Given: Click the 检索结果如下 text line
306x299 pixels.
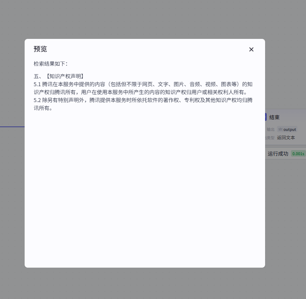Looking at the screenshot, I should tap(51, 64).
